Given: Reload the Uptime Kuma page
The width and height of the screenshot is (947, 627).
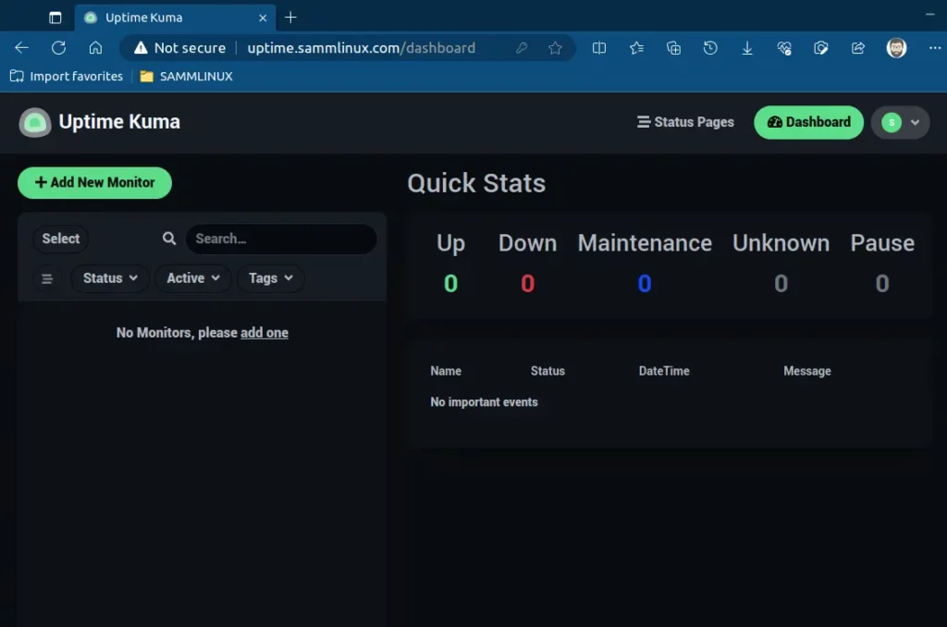Looking at the screenshot, I should 58,48.
